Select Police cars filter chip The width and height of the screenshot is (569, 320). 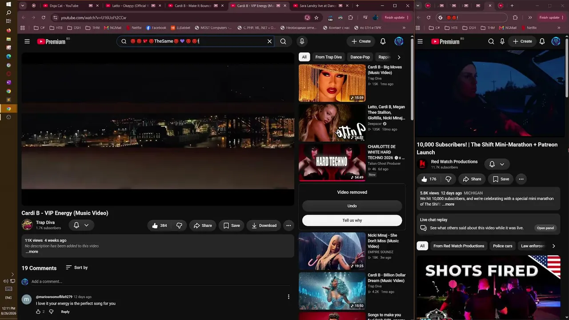[503, 246]
